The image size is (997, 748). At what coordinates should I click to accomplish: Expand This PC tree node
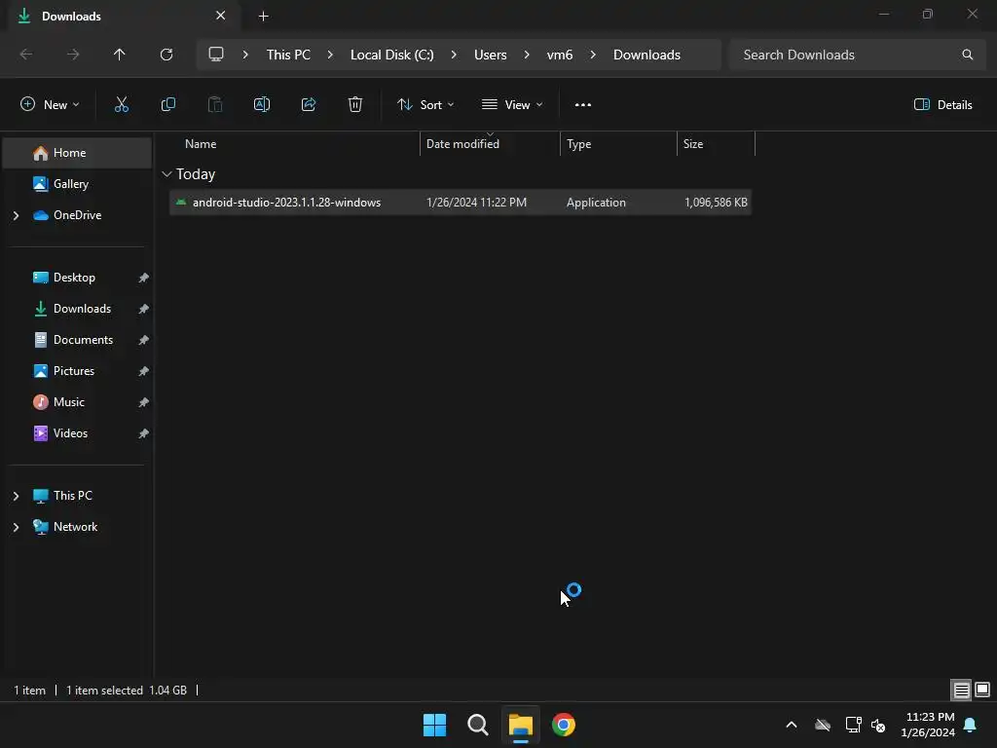(16, 496)
